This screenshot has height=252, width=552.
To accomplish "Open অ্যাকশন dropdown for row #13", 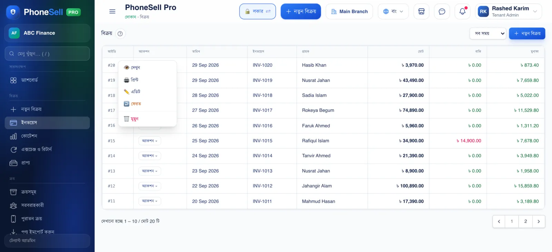I will 150,171.
